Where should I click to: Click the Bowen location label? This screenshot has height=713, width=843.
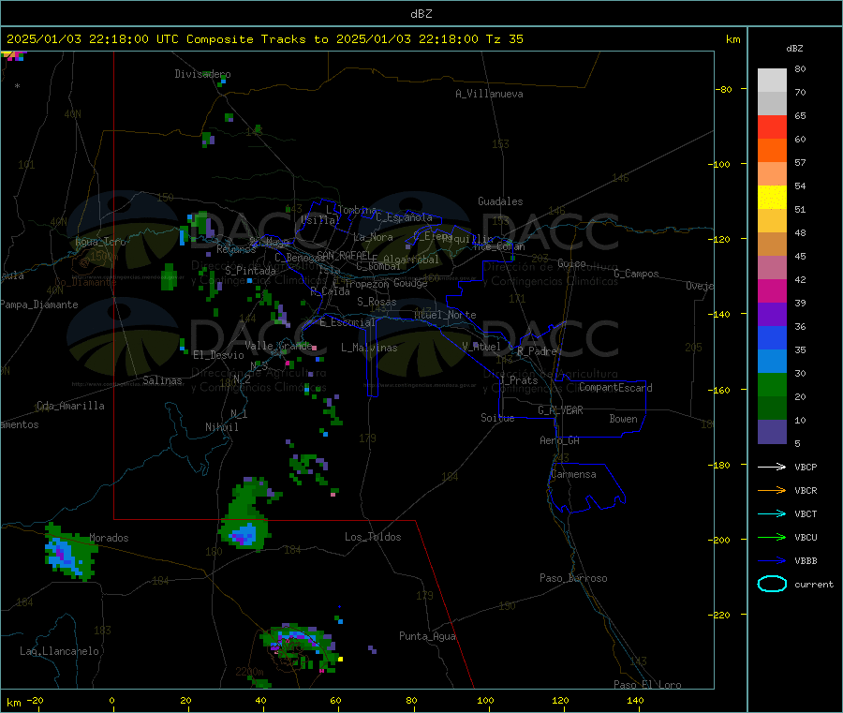pos(623,419)
